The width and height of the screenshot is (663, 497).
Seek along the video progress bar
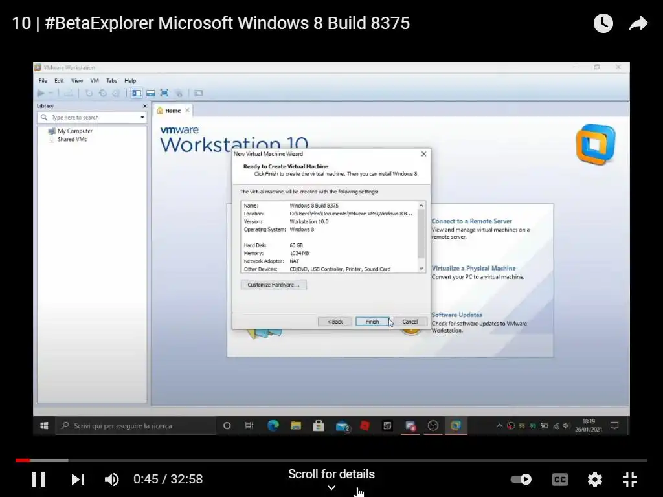coord(331,460)
